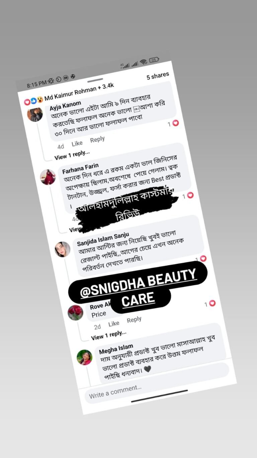The height and width of the screenshot is (458, 257).
Task: Expand View 1 reply under Ayja Kanom's comment
Action: coord(72,155)
